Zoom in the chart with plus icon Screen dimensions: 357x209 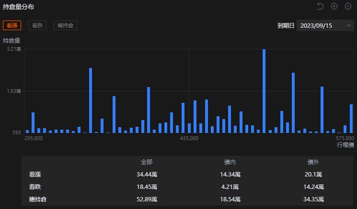coord(334,6)
